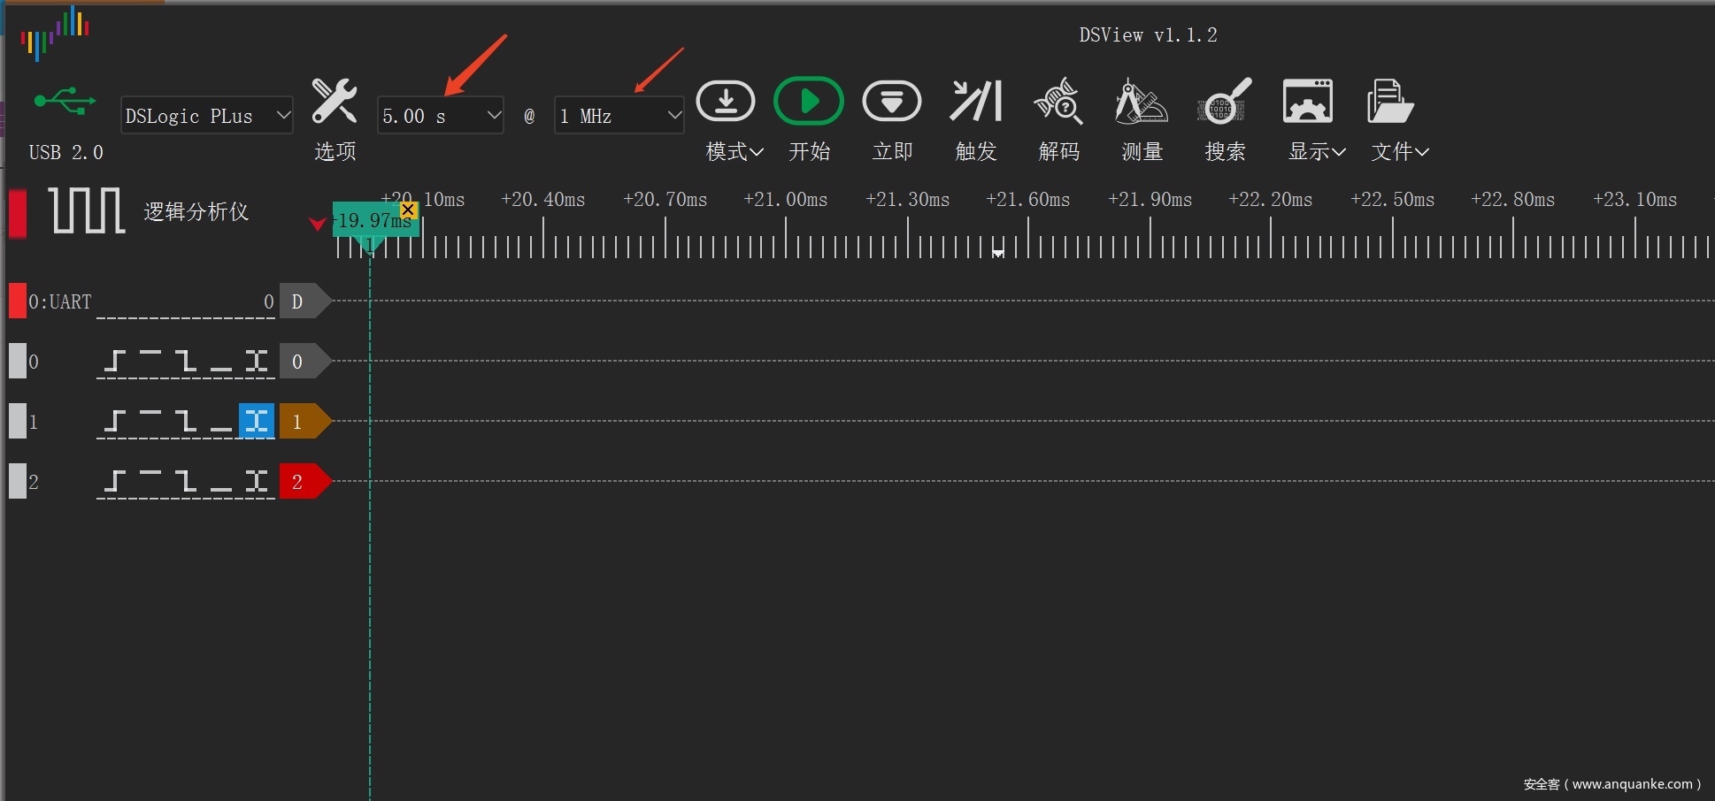This screenshot has width=1715, height=801.
Task: Open the 选项 options wrench icon
Action: point(335,102)
